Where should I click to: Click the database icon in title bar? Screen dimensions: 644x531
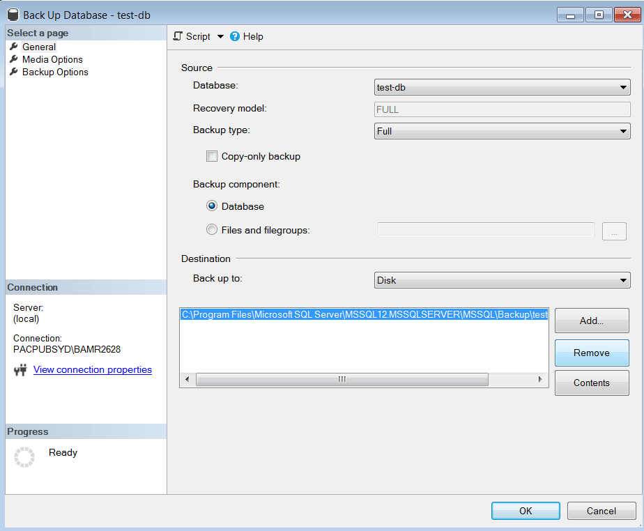[12, 14]
